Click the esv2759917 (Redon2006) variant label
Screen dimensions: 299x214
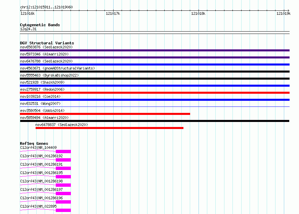pos(42,89)
